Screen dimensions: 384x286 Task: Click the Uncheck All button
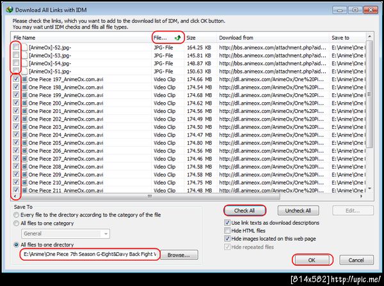click(x=298, y=211)
